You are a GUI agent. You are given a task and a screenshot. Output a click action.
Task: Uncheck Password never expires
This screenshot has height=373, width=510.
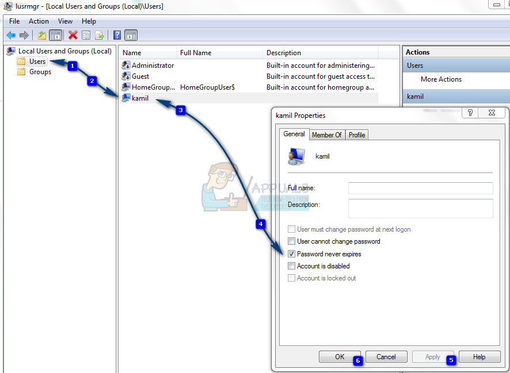(x=291, y=254)
